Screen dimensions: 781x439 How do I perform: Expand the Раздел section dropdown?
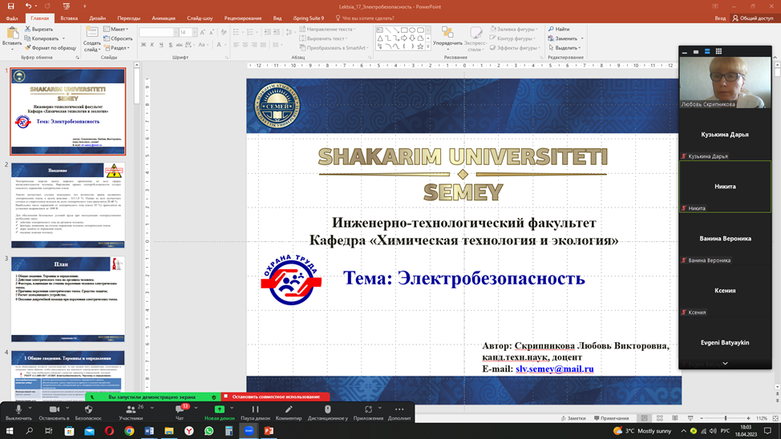116,48
